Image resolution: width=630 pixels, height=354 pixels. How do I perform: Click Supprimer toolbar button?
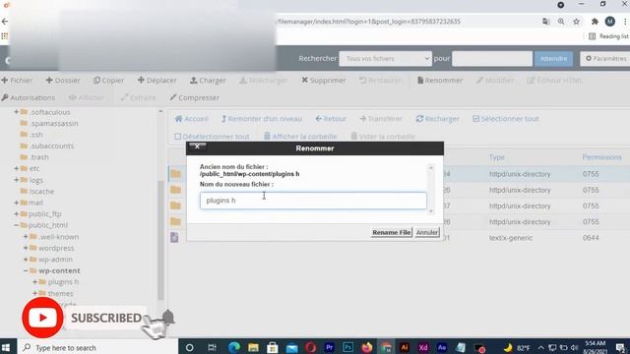(x=324, y=81)
